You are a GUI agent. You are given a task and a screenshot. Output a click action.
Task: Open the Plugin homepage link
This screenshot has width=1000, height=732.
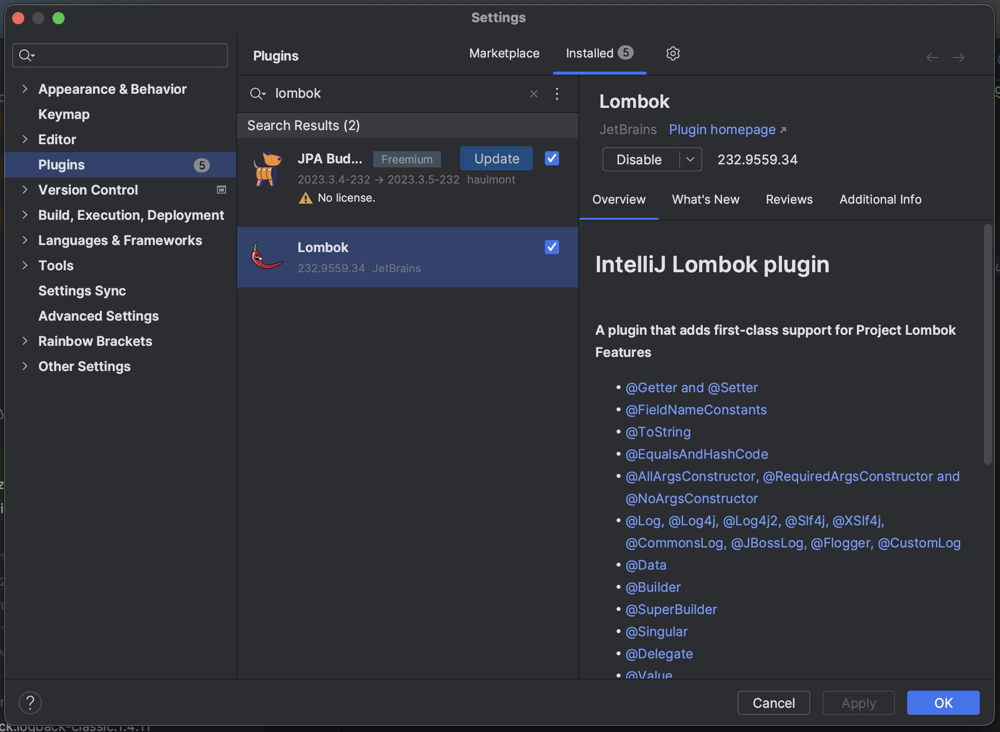click(x=728, y=130)
